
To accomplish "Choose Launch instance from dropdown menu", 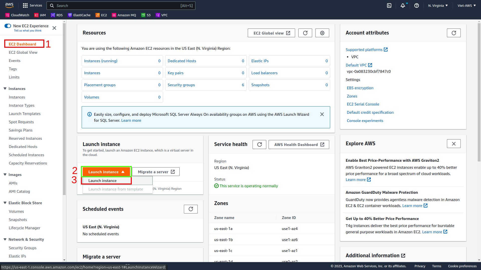I will [x=117, y=180].
